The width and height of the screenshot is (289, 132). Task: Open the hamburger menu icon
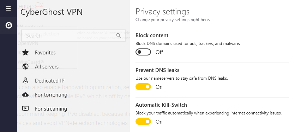pyautogui.click(x=8, y=8)
